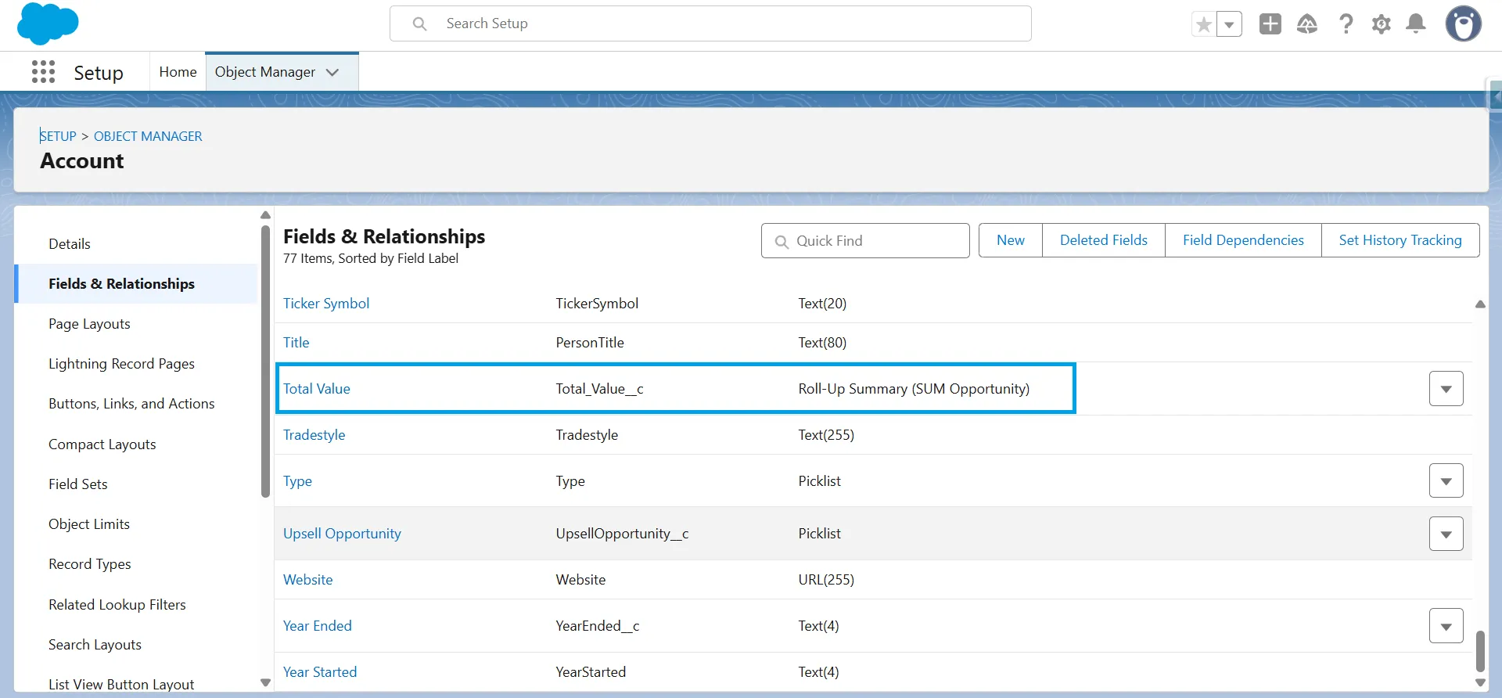
Task: Click the Salesforce cloud logo
Action: [48, 23]
